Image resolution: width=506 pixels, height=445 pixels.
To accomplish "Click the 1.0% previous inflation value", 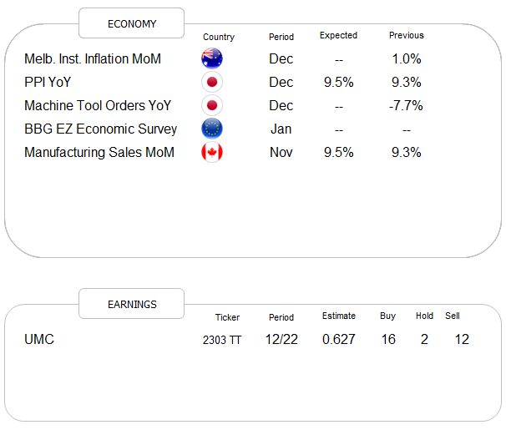I will [x=407, y=58].
